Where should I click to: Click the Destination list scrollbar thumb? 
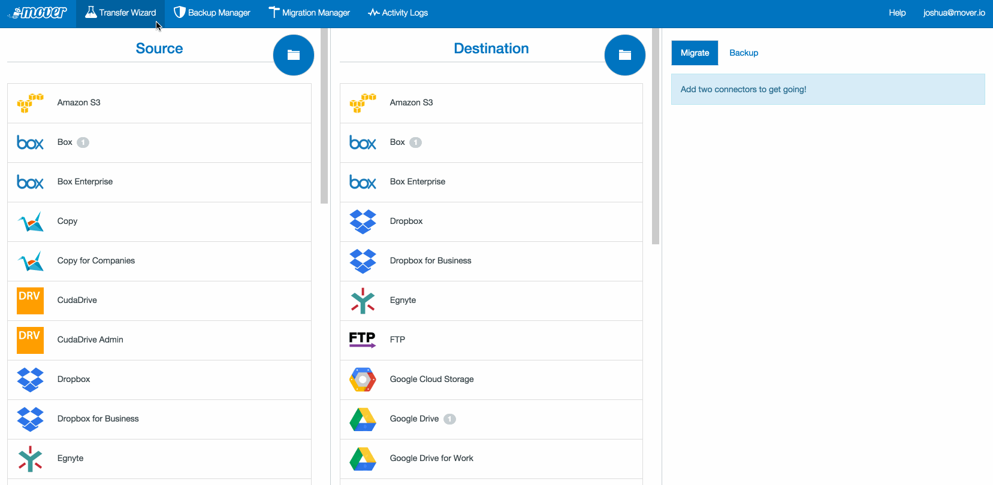coord(656,136)
